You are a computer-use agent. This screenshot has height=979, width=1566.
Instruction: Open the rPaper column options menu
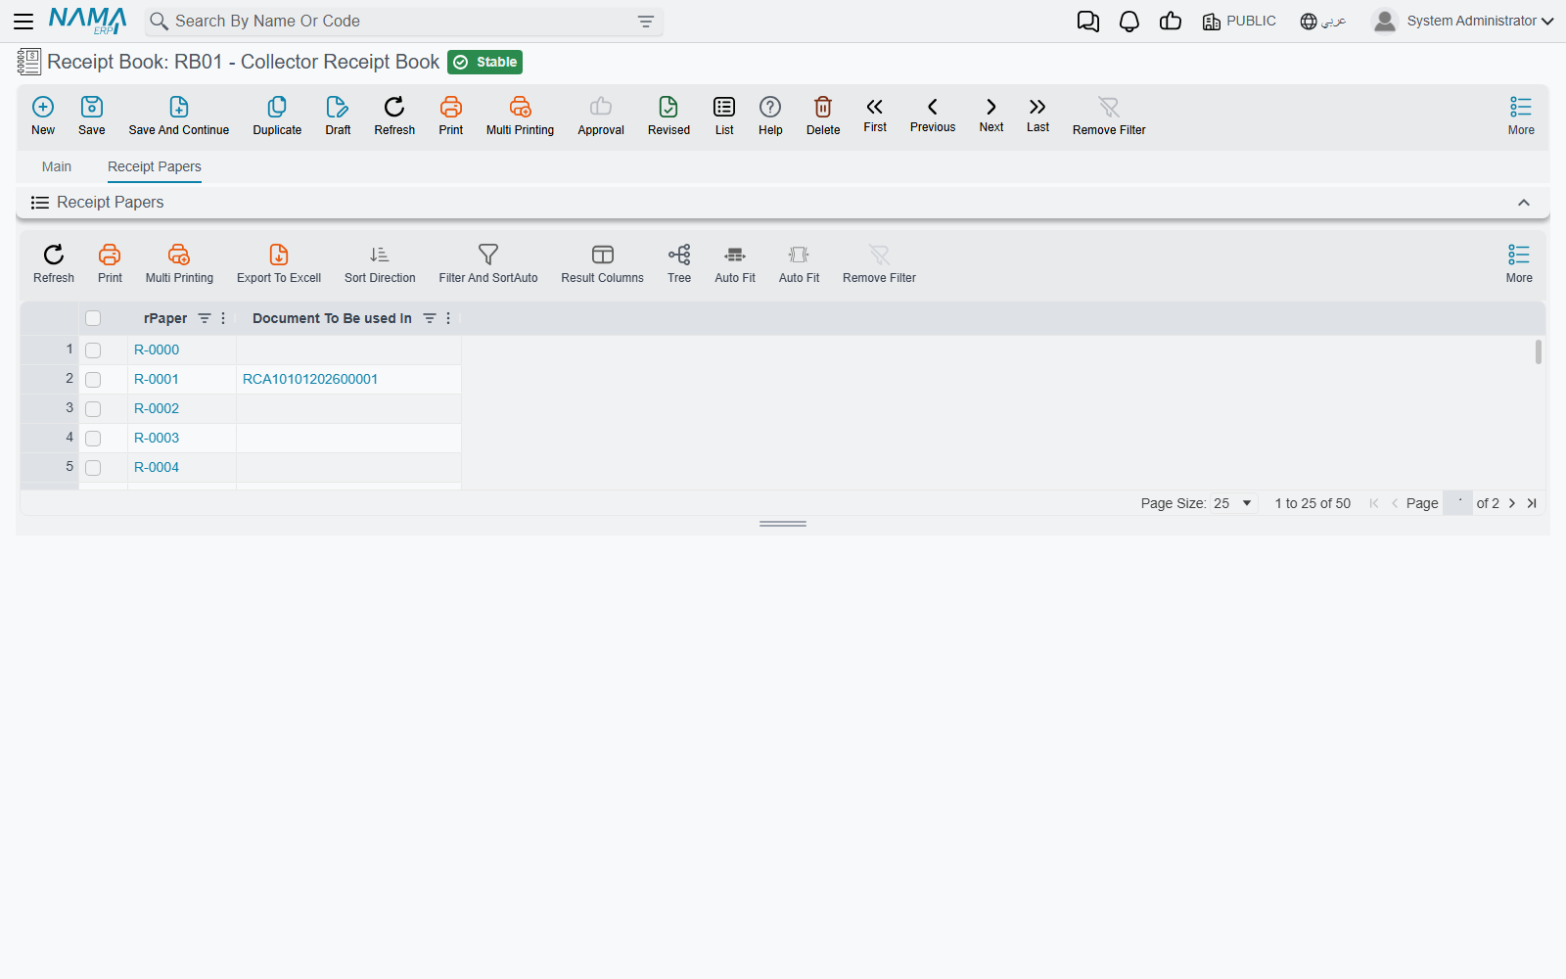pos(223,318)
